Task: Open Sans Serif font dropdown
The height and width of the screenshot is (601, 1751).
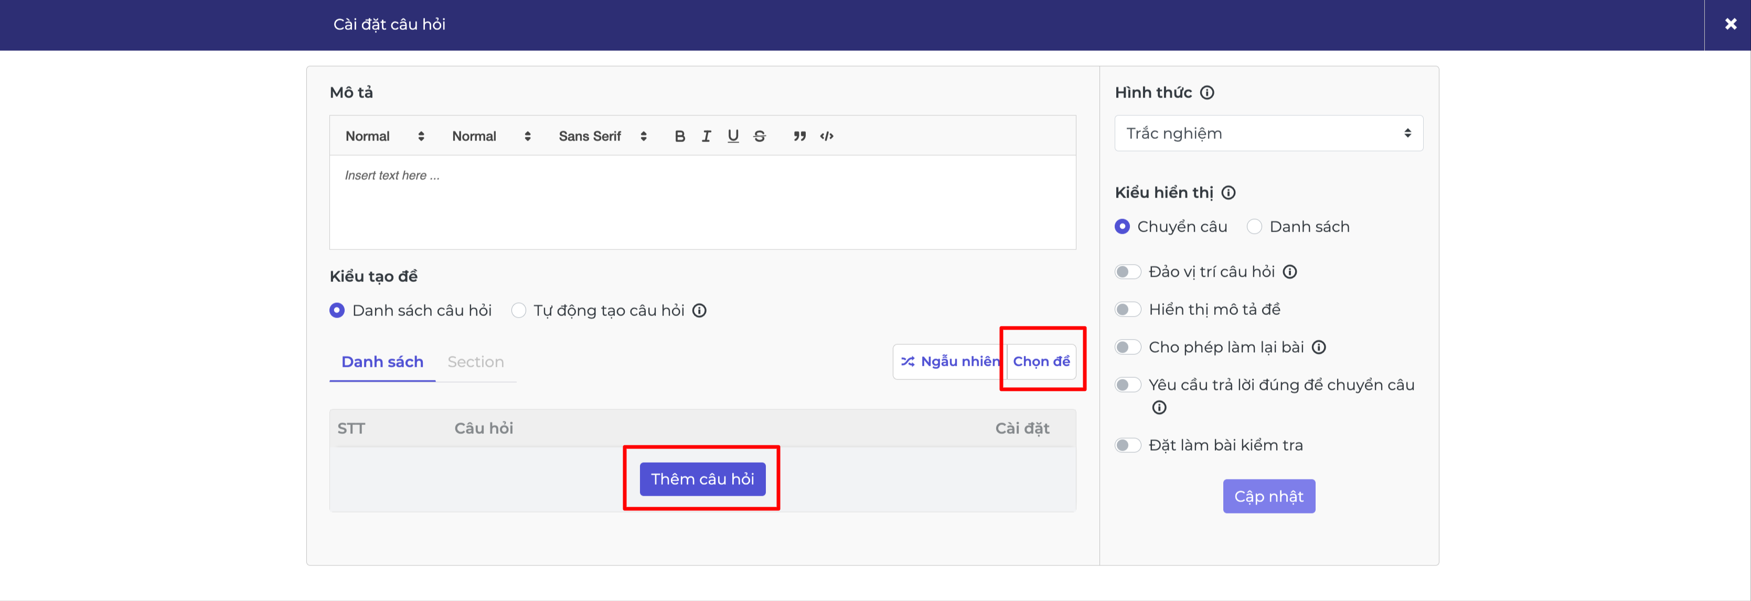Action: (602, 137)
